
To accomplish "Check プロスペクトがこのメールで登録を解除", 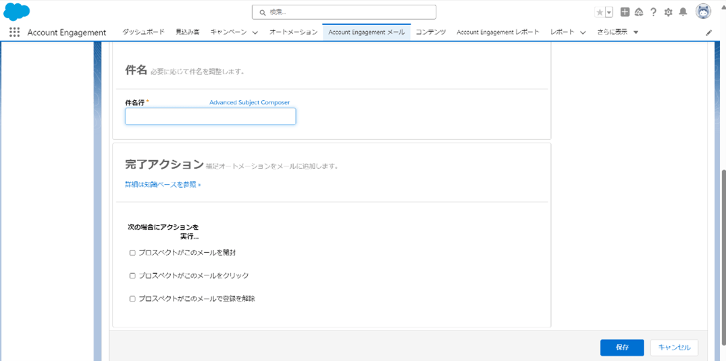I will [x=132, y=299].
